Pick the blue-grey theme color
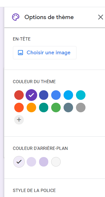The width and height of the screenshot is (105, 197). [68, 108]
